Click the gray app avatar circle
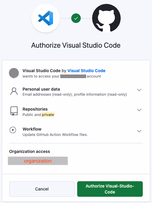 [x=14, y=73]
